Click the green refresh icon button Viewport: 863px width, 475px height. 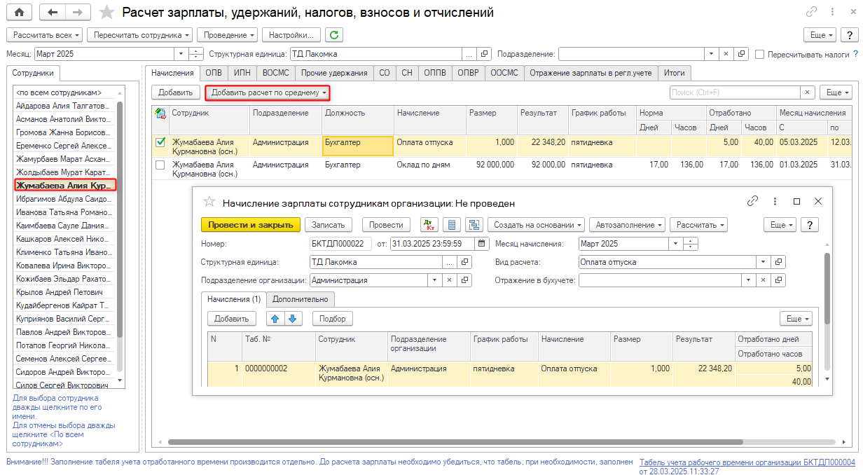point(334,35)
